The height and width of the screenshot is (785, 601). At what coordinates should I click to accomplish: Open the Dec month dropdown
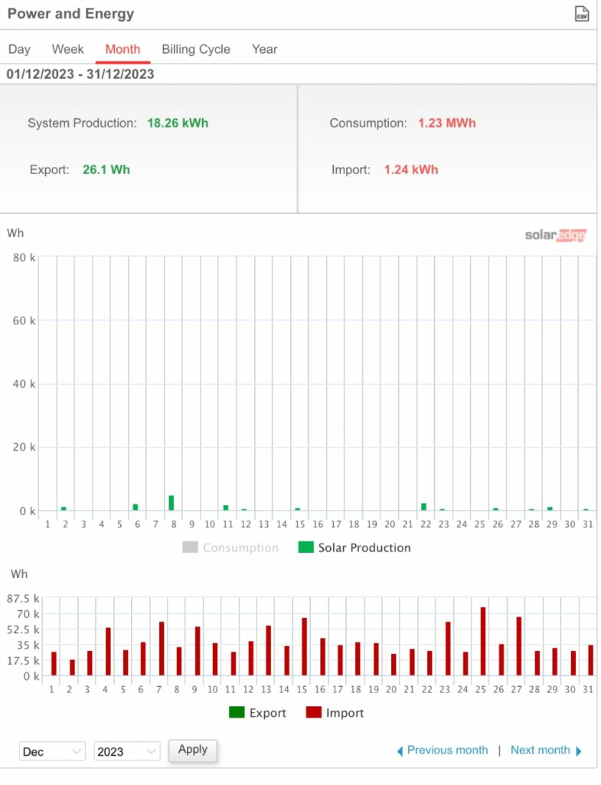click(x=52, y=751)
